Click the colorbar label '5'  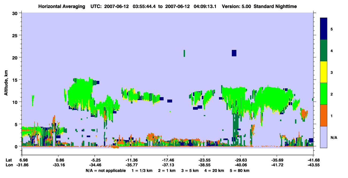pos(331,29)
